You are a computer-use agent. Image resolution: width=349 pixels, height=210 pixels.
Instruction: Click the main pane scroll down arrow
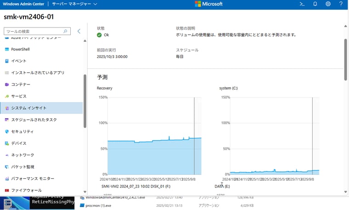(x=345, y=192)
